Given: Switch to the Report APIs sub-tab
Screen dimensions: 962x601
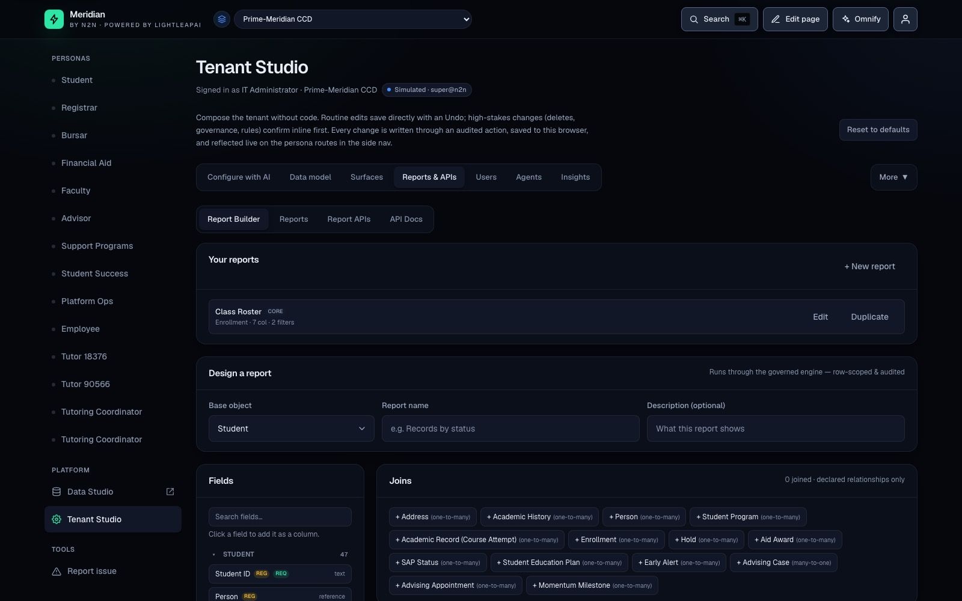Looking at the screenshot, I should (x=349, y=219).
